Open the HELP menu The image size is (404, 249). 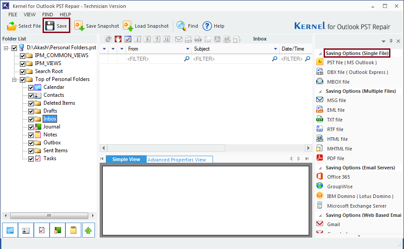coord(65,15)
